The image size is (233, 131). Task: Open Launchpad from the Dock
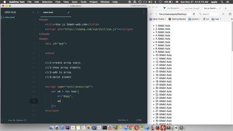tap(57, 128)
